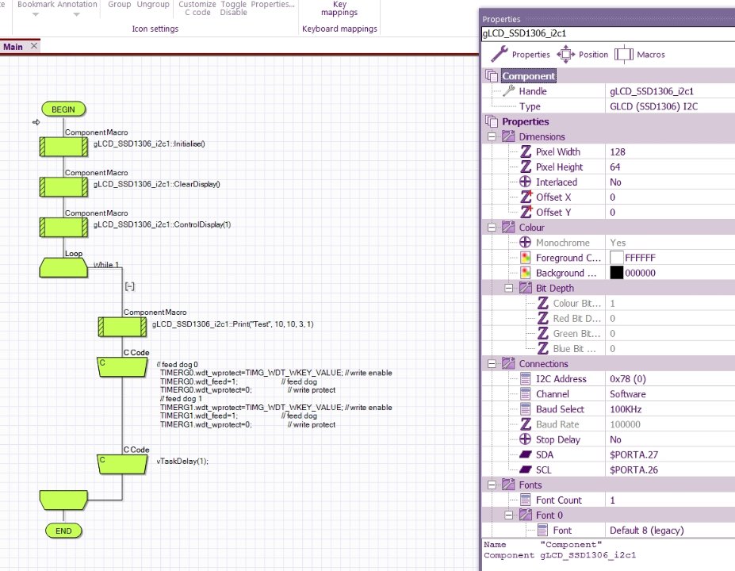Screen dimensions: 735x571
Task: Click the BEGIN flowchart node
Action: coord(63,109)
